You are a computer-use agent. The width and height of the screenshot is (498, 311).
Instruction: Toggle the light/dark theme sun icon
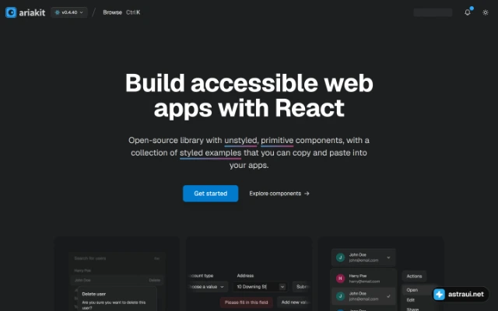486,12
